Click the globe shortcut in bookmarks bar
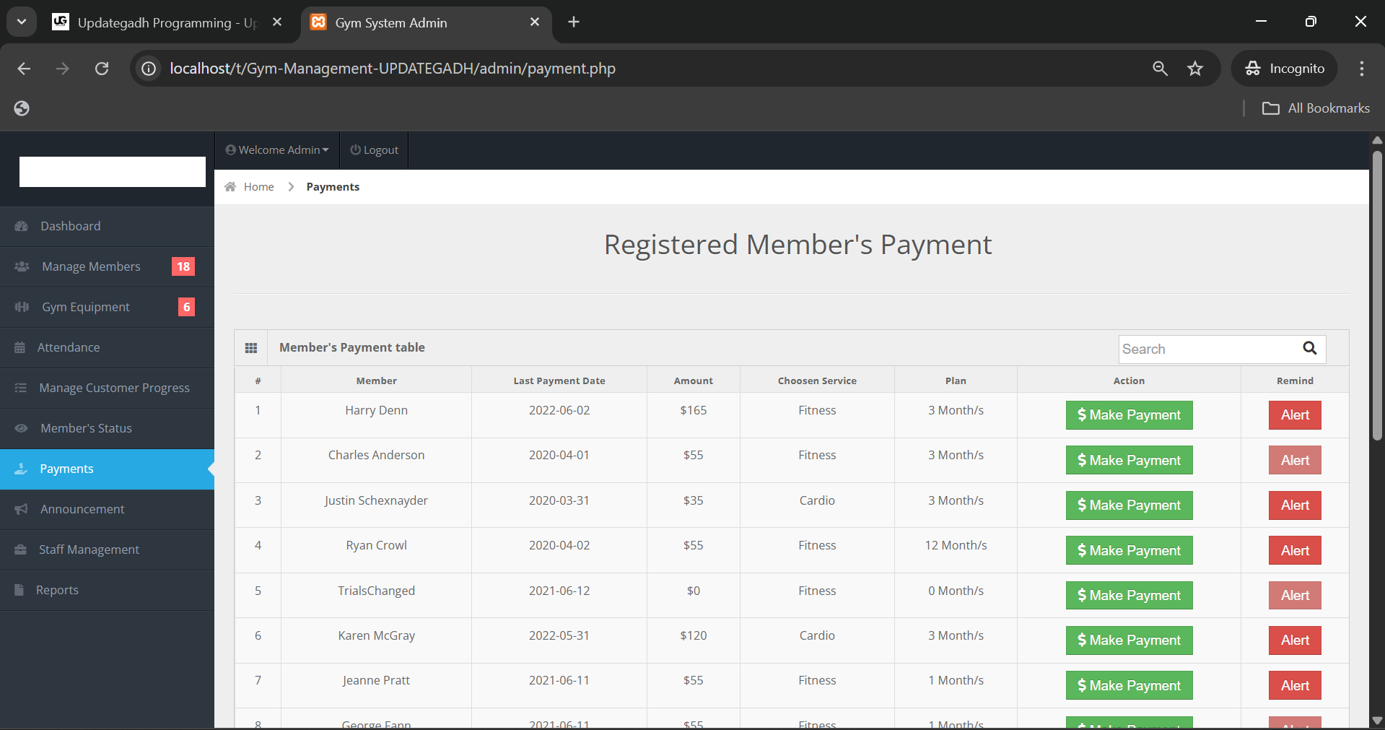The image size is (1385, 730). coord(22,108)
